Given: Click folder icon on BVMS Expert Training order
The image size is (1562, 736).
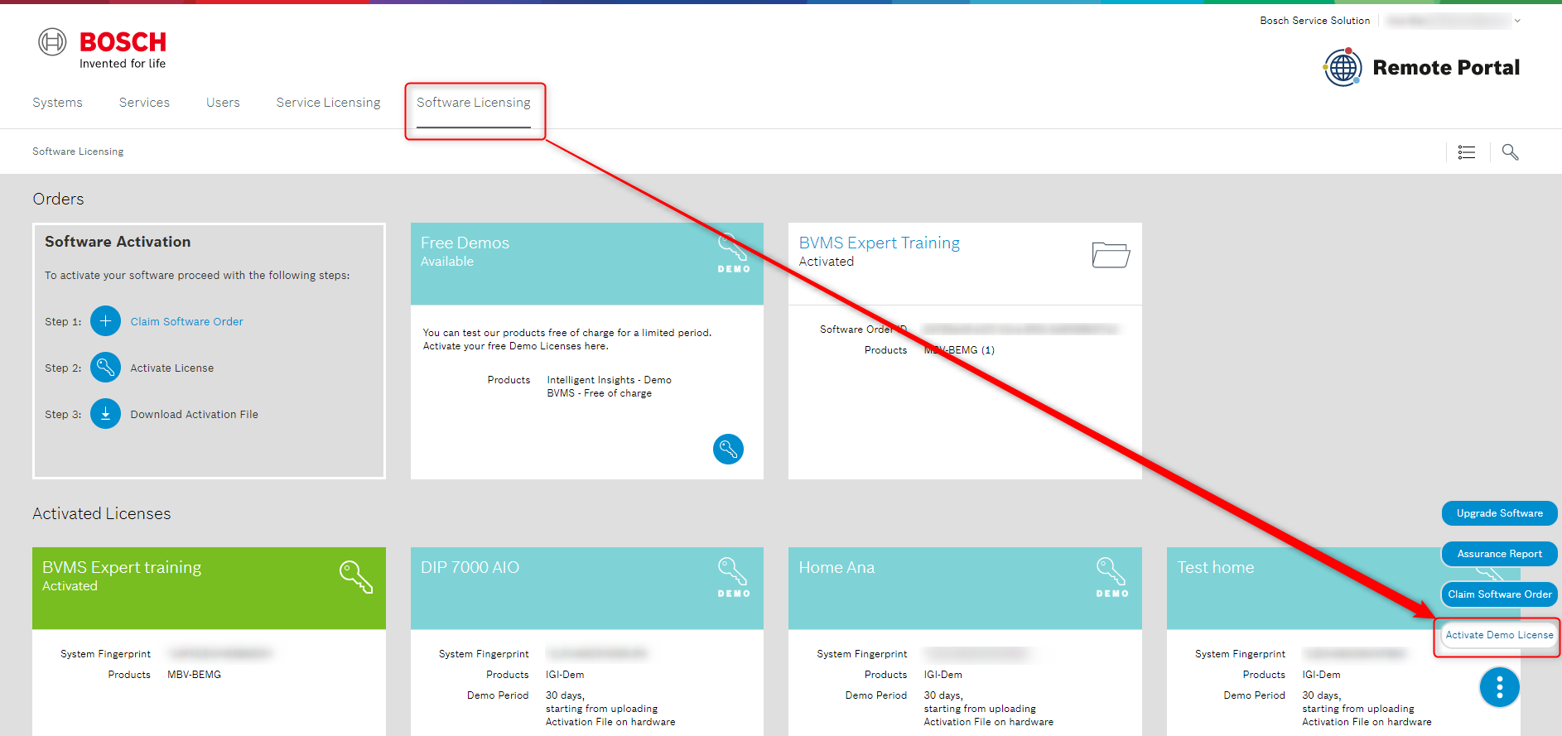Looking at the screenshot, I should point(1111,255).
